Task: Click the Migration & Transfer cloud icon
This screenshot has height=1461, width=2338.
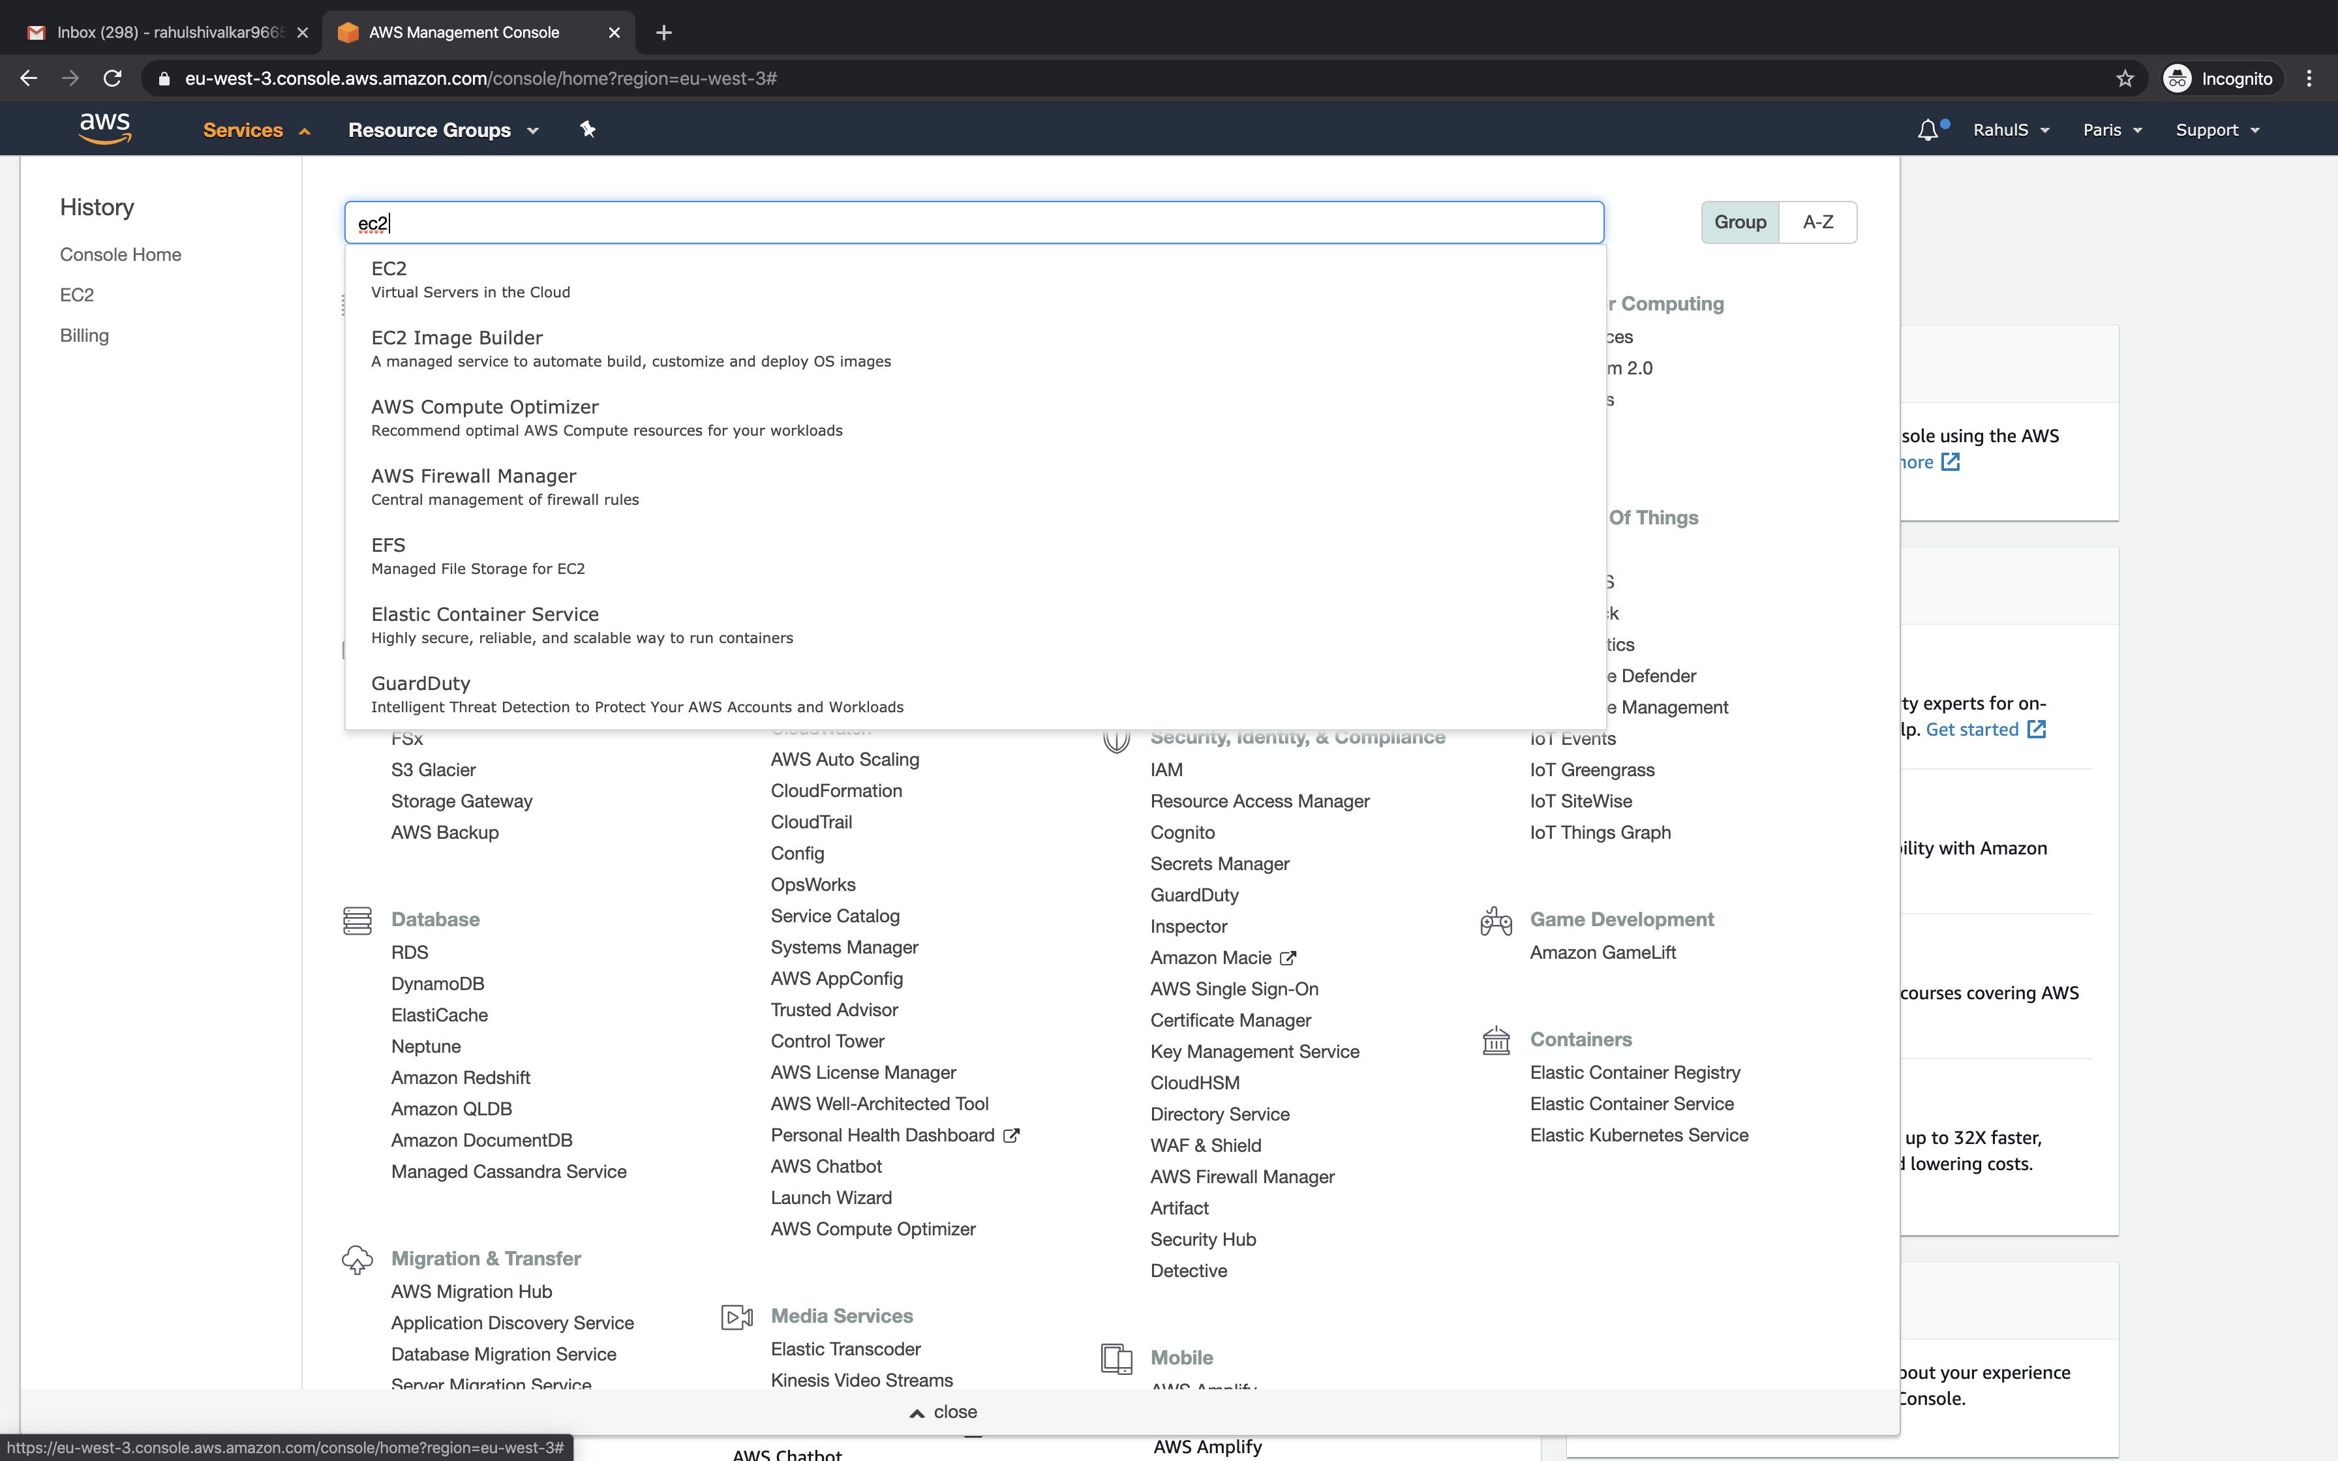Action: pyautogui.click(x=358, y=1259)
